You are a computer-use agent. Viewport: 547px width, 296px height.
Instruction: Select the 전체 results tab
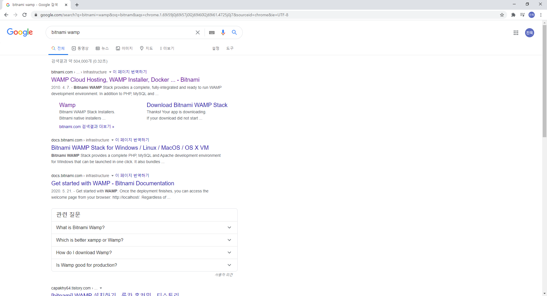click(x=58, y=48)
